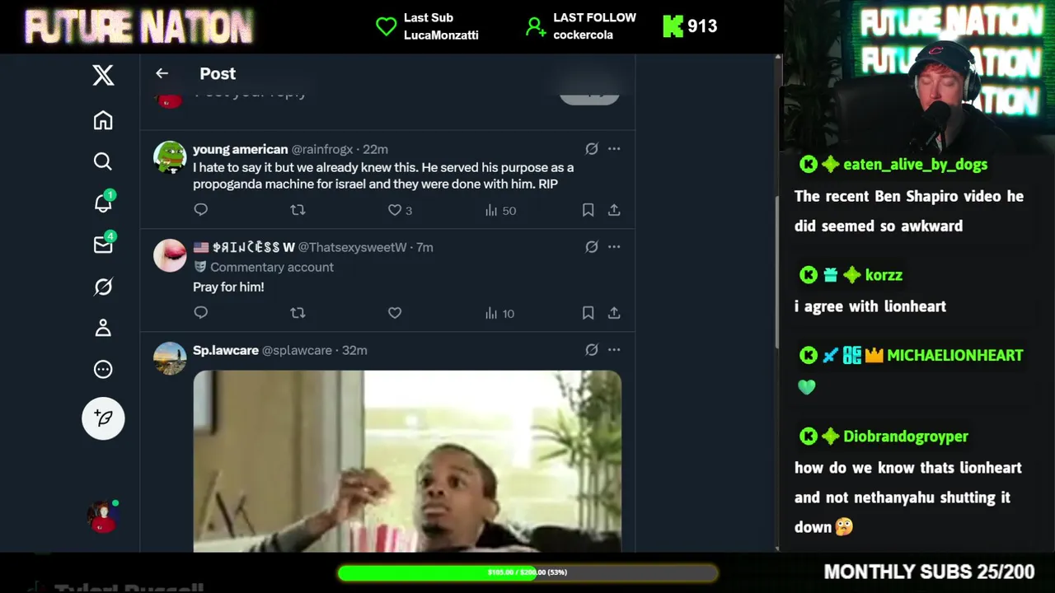Open Notifications bell icon
Viewport: 1055px width, 593px height.
[x=103, y=203]
